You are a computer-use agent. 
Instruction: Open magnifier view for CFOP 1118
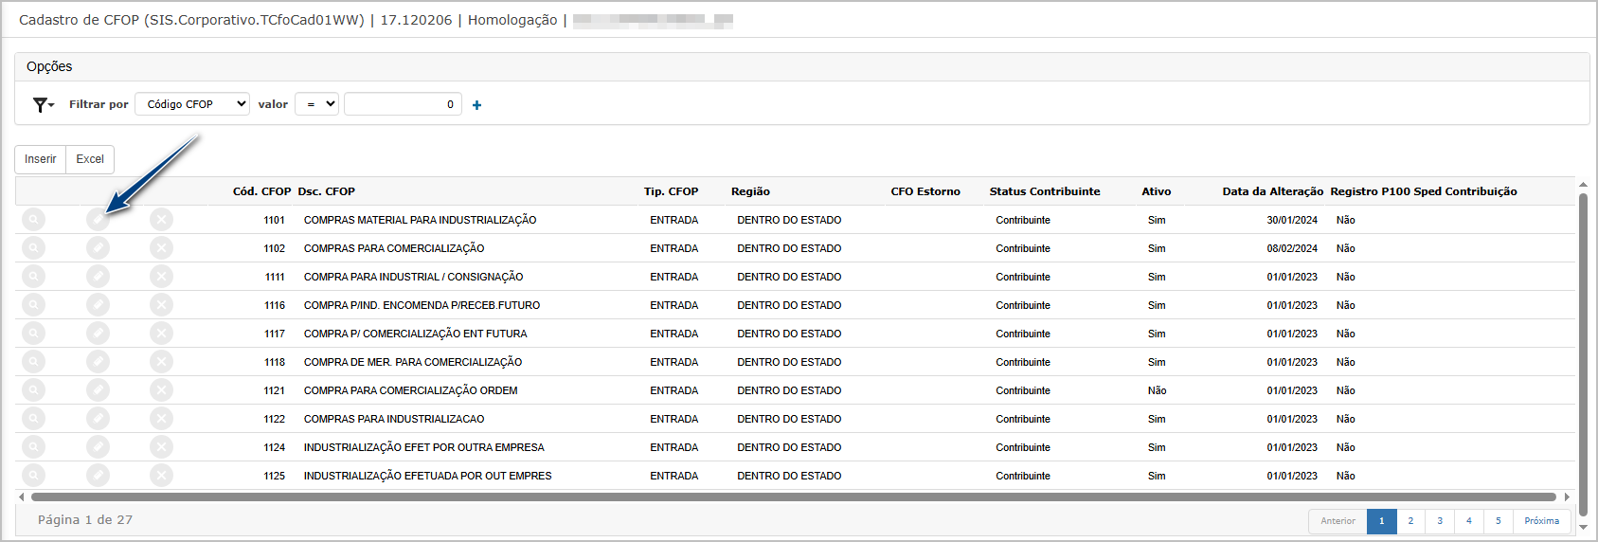coord(33,362)
